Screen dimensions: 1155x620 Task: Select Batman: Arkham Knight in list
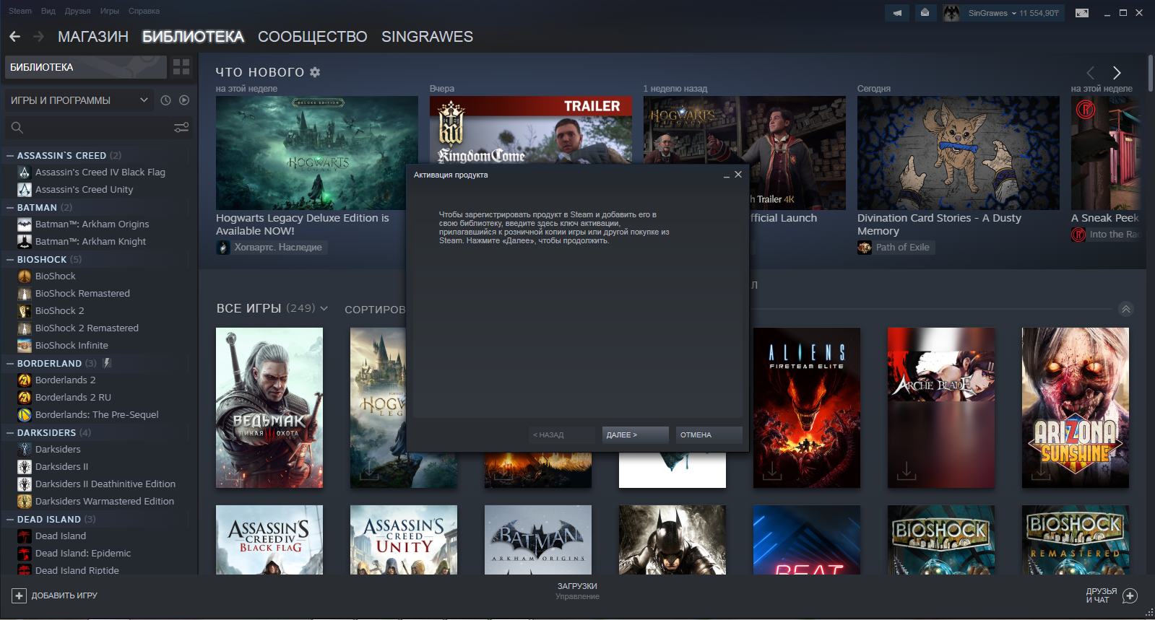point(90,242)
